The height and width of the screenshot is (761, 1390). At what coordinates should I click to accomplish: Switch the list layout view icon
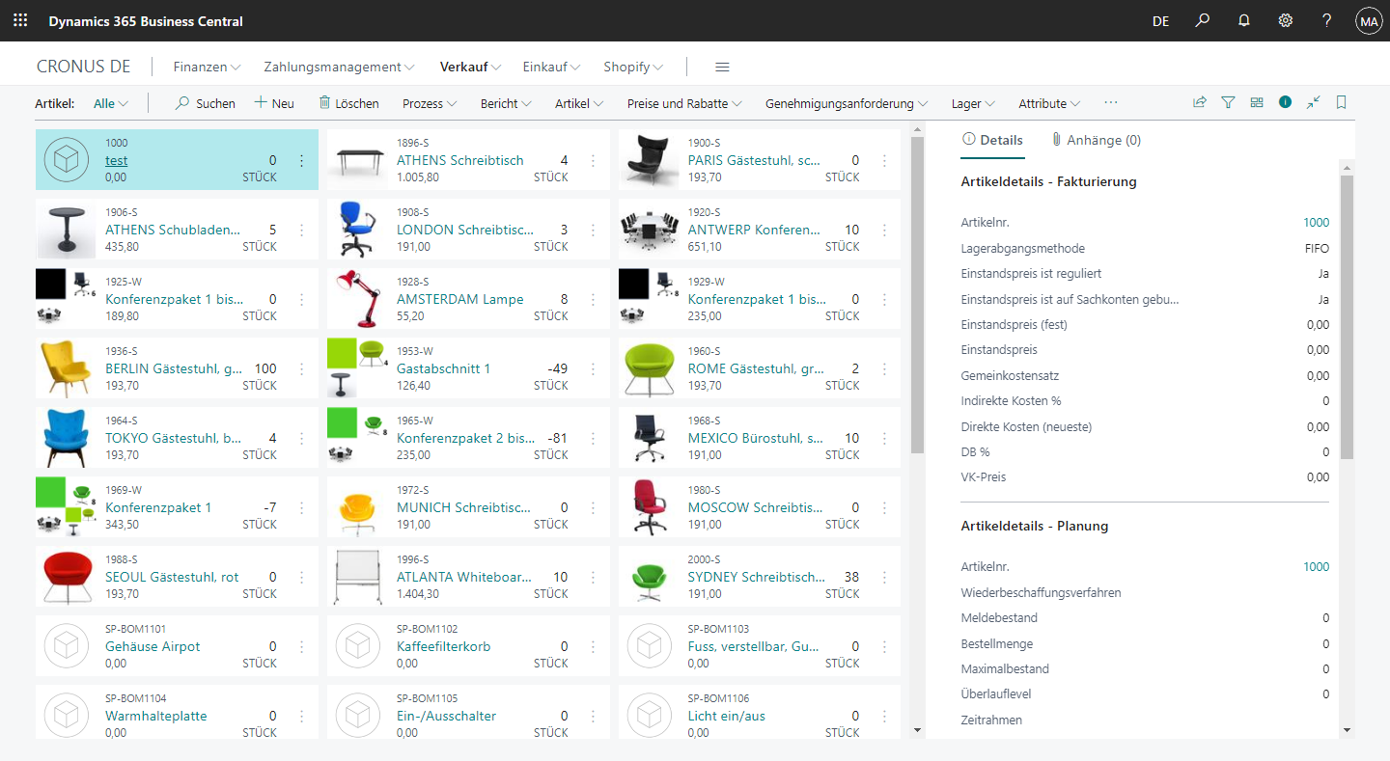coord(1257,102)
